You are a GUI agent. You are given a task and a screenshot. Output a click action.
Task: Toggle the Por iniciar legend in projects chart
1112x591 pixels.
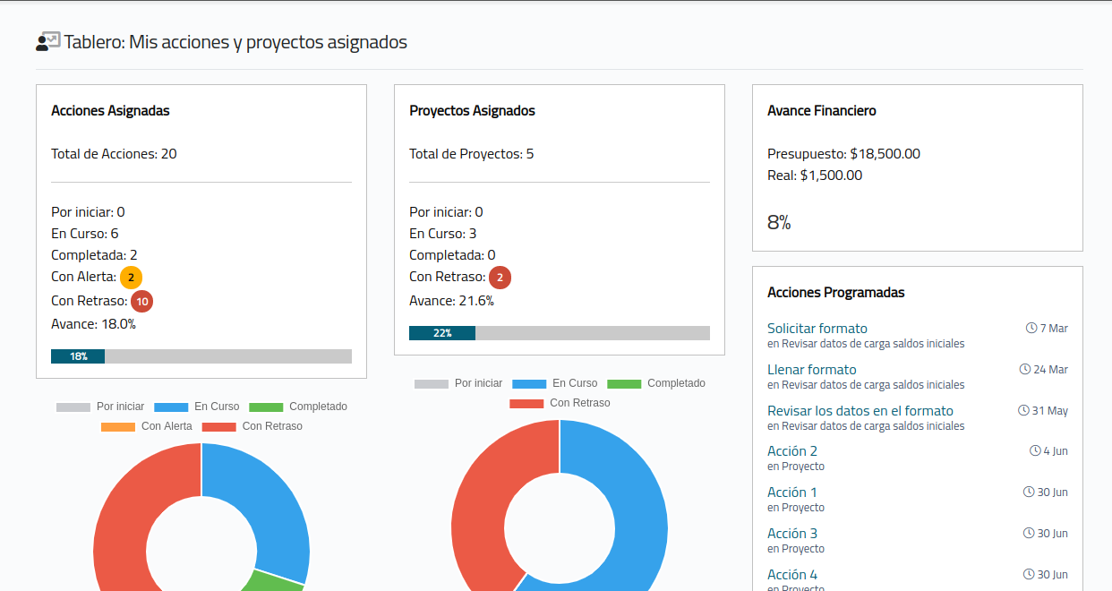coord(458,383)
